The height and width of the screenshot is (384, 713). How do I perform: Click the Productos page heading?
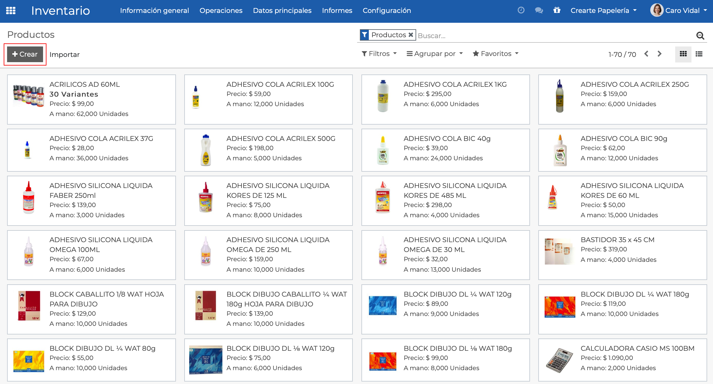[x=31, y=34]
